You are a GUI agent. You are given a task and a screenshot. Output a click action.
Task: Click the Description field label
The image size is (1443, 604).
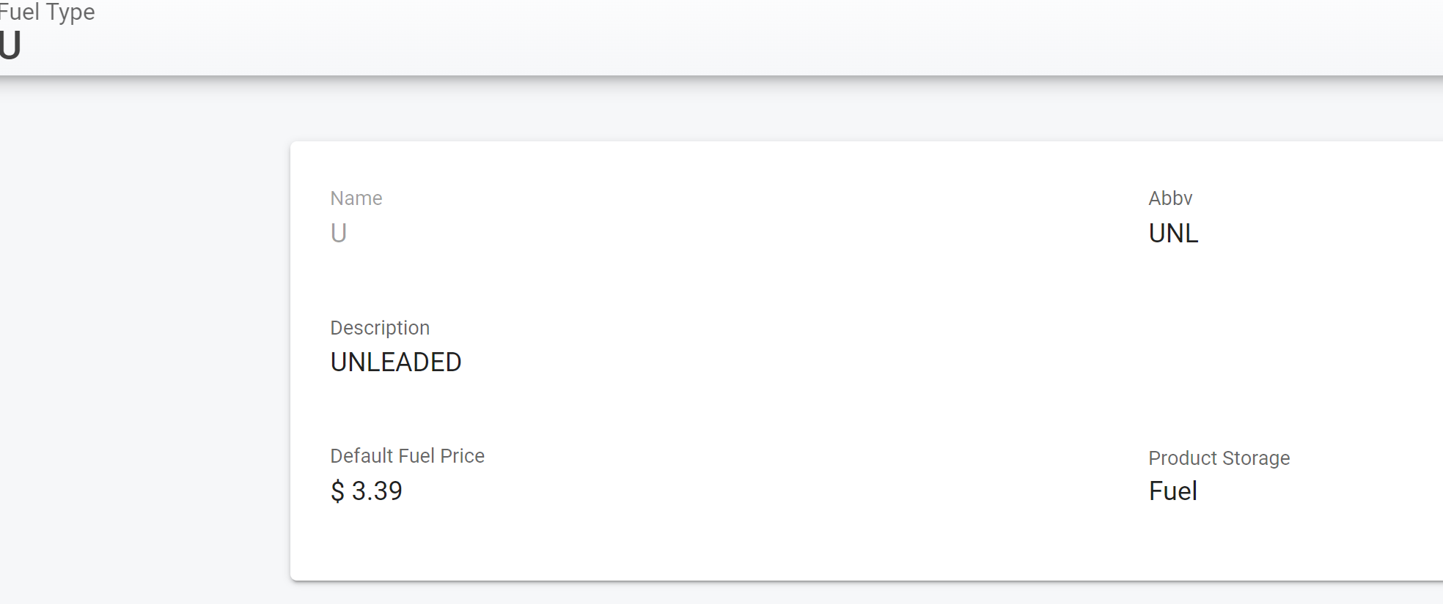380,328
